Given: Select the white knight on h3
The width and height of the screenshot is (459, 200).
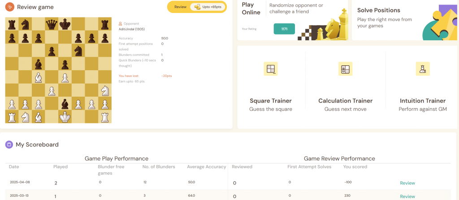Looking at the screenshot, I should click(x=105, y=90).
